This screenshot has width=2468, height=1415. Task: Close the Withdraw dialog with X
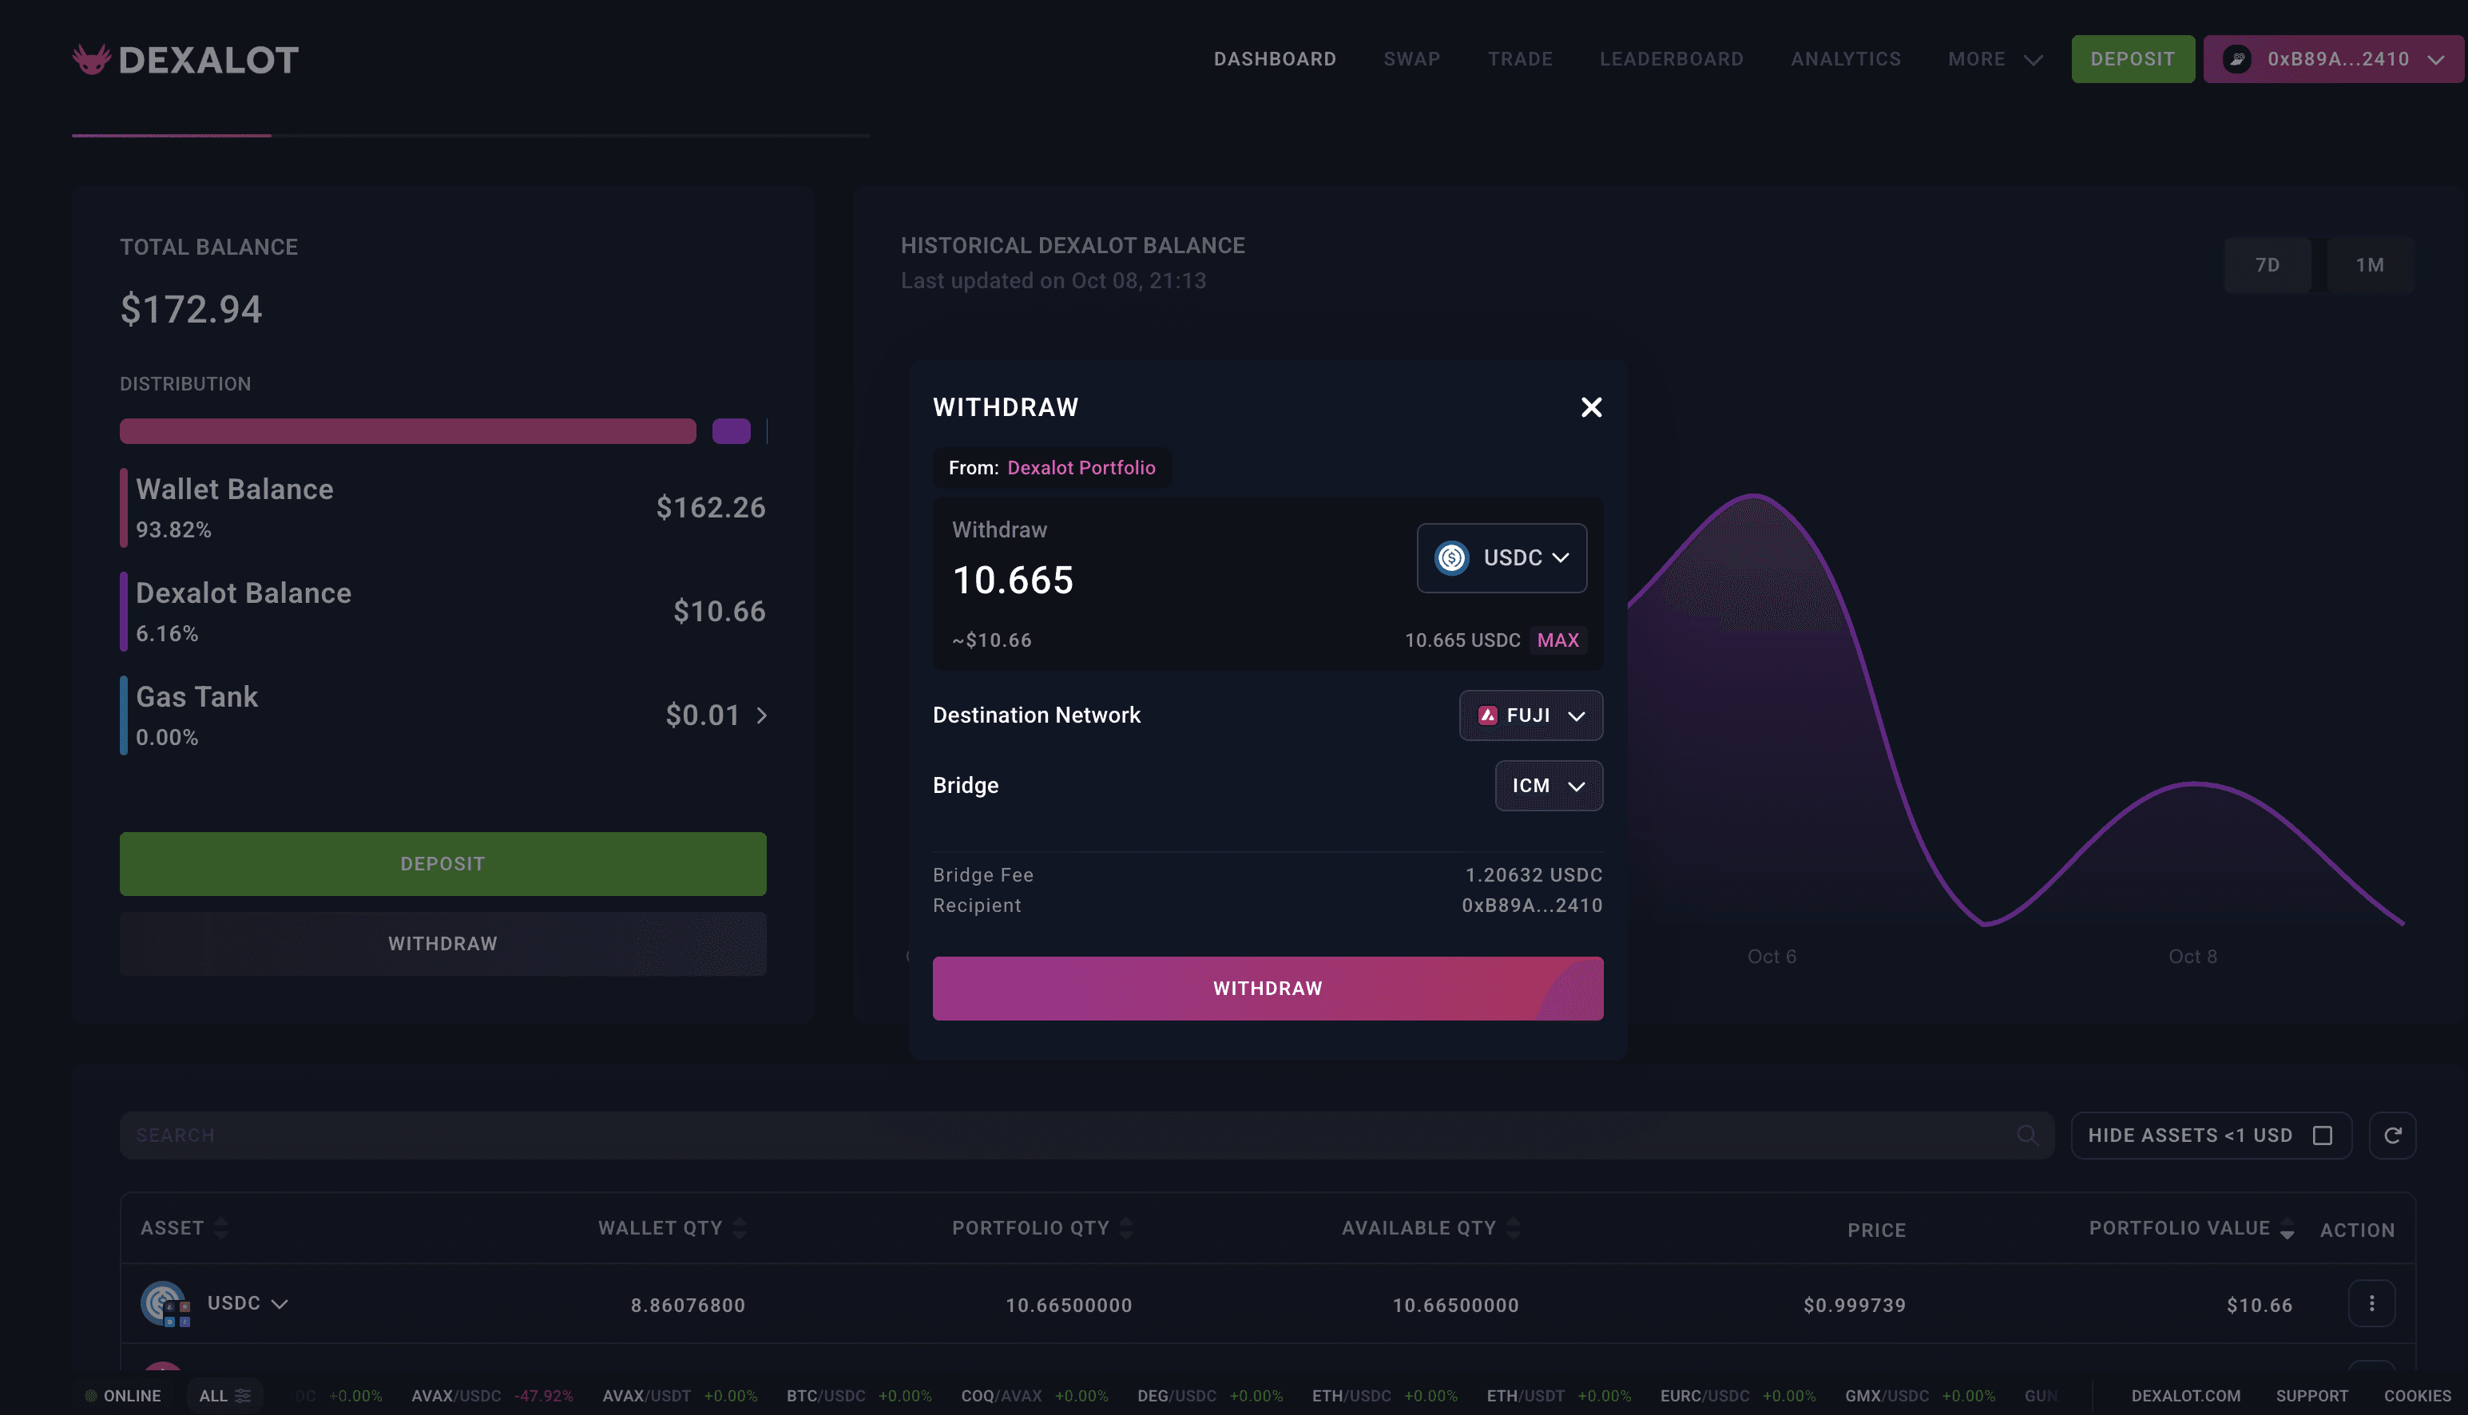1590,407
